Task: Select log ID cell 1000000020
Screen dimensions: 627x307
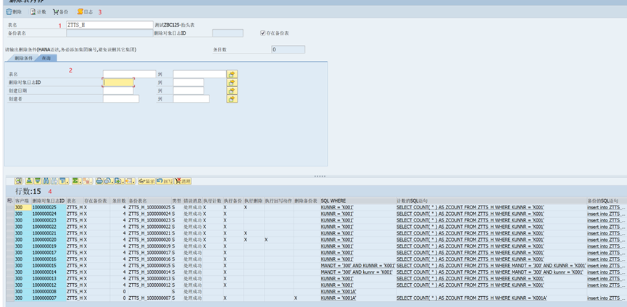Action: (x=49, y=240)
